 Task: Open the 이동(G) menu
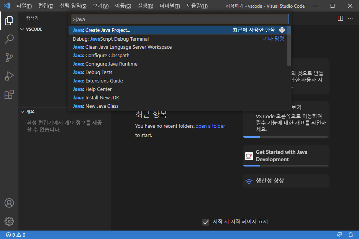click(123, 6)
